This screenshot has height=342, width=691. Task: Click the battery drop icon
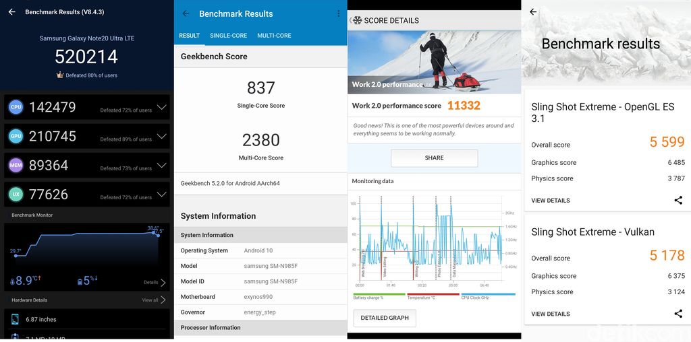pos(80,281)
